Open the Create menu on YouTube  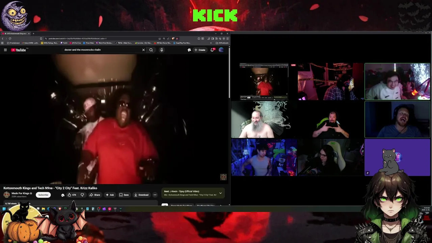coord(200,50)
